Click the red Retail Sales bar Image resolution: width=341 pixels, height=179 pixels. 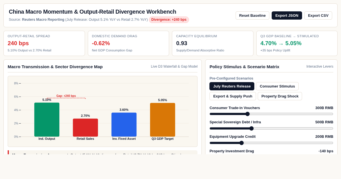coord(85,128)
